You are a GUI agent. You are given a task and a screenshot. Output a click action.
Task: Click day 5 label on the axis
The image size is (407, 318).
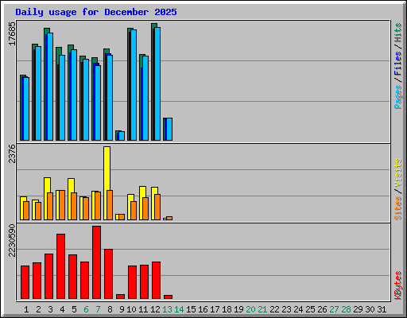(74, 309)
